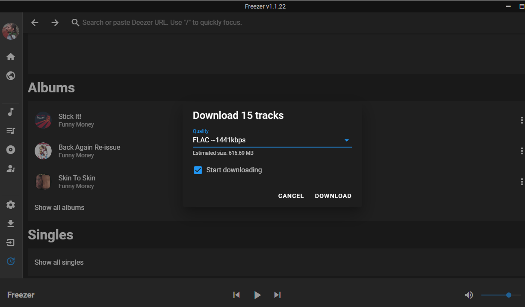Open options menu for Back Again Re-issue
The image size is (525, 307).
(522, 151)
